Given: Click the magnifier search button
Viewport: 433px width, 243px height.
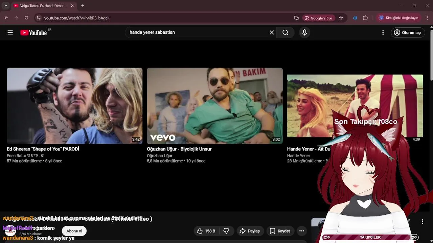Looking at the screenshot, I should [286, 32].
